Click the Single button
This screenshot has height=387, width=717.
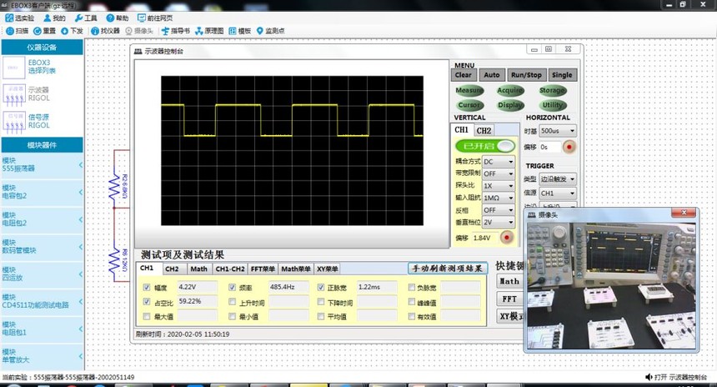click(x=562, y=75)
